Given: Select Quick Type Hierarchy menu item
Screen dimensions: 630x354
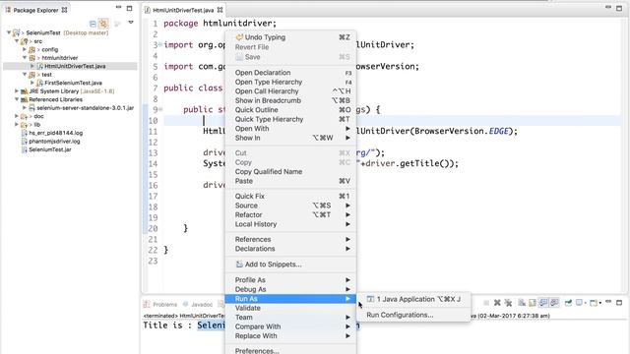Looking at the screenshot, I should tap(291, 119).
